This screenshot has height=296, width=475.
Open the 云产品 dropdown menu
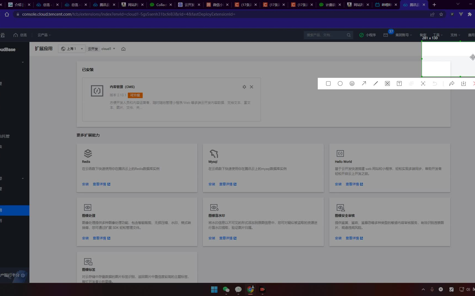(x=44, y=35)
